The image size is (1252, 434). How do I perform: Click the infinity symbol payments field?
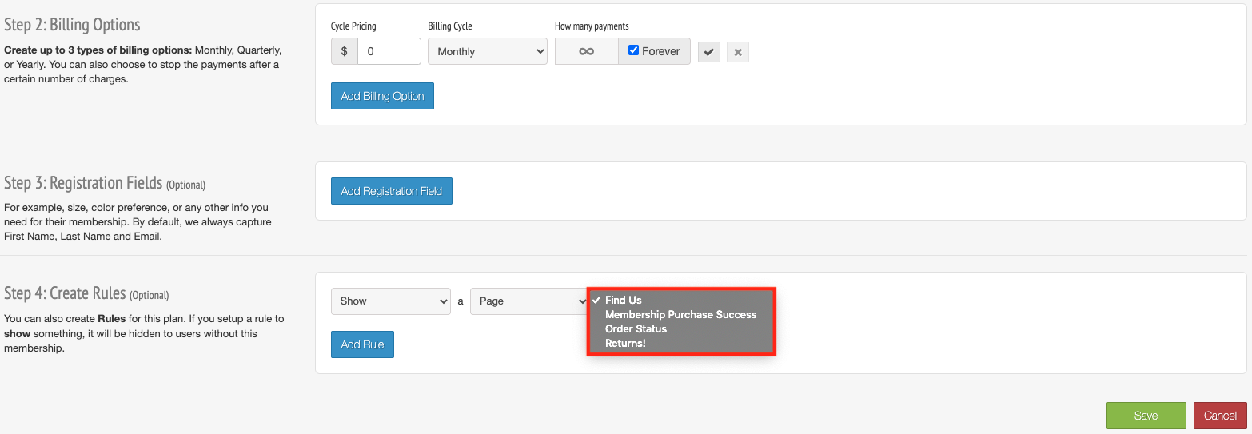586,51
